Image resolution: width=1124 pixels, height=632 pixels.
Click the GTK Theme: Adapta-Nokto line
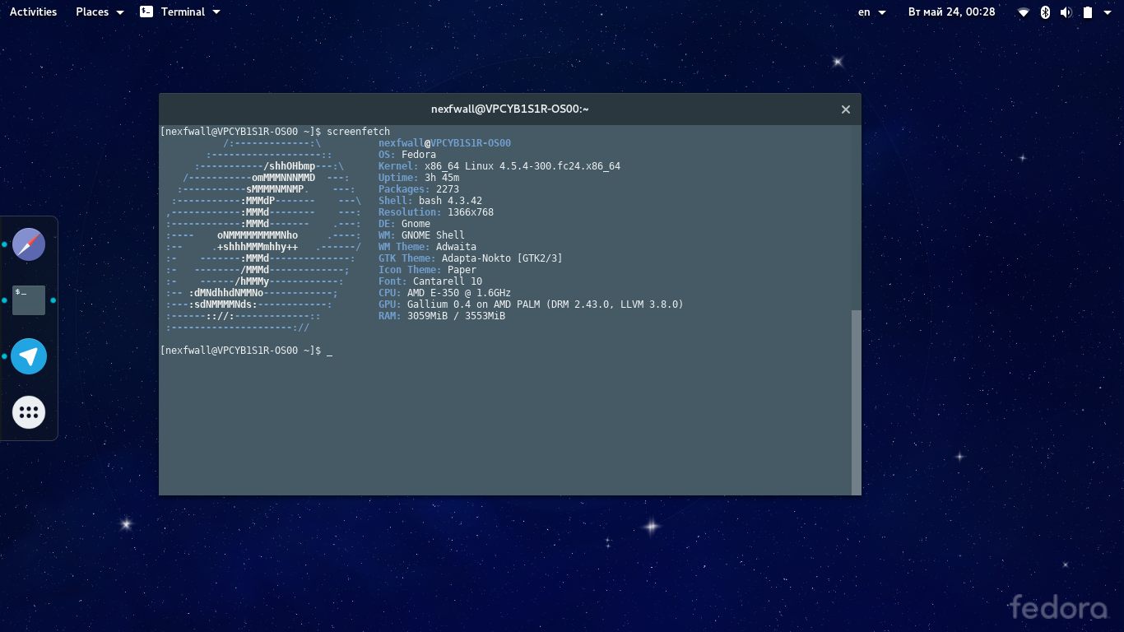pyautogui.click(x=471, y=258)
